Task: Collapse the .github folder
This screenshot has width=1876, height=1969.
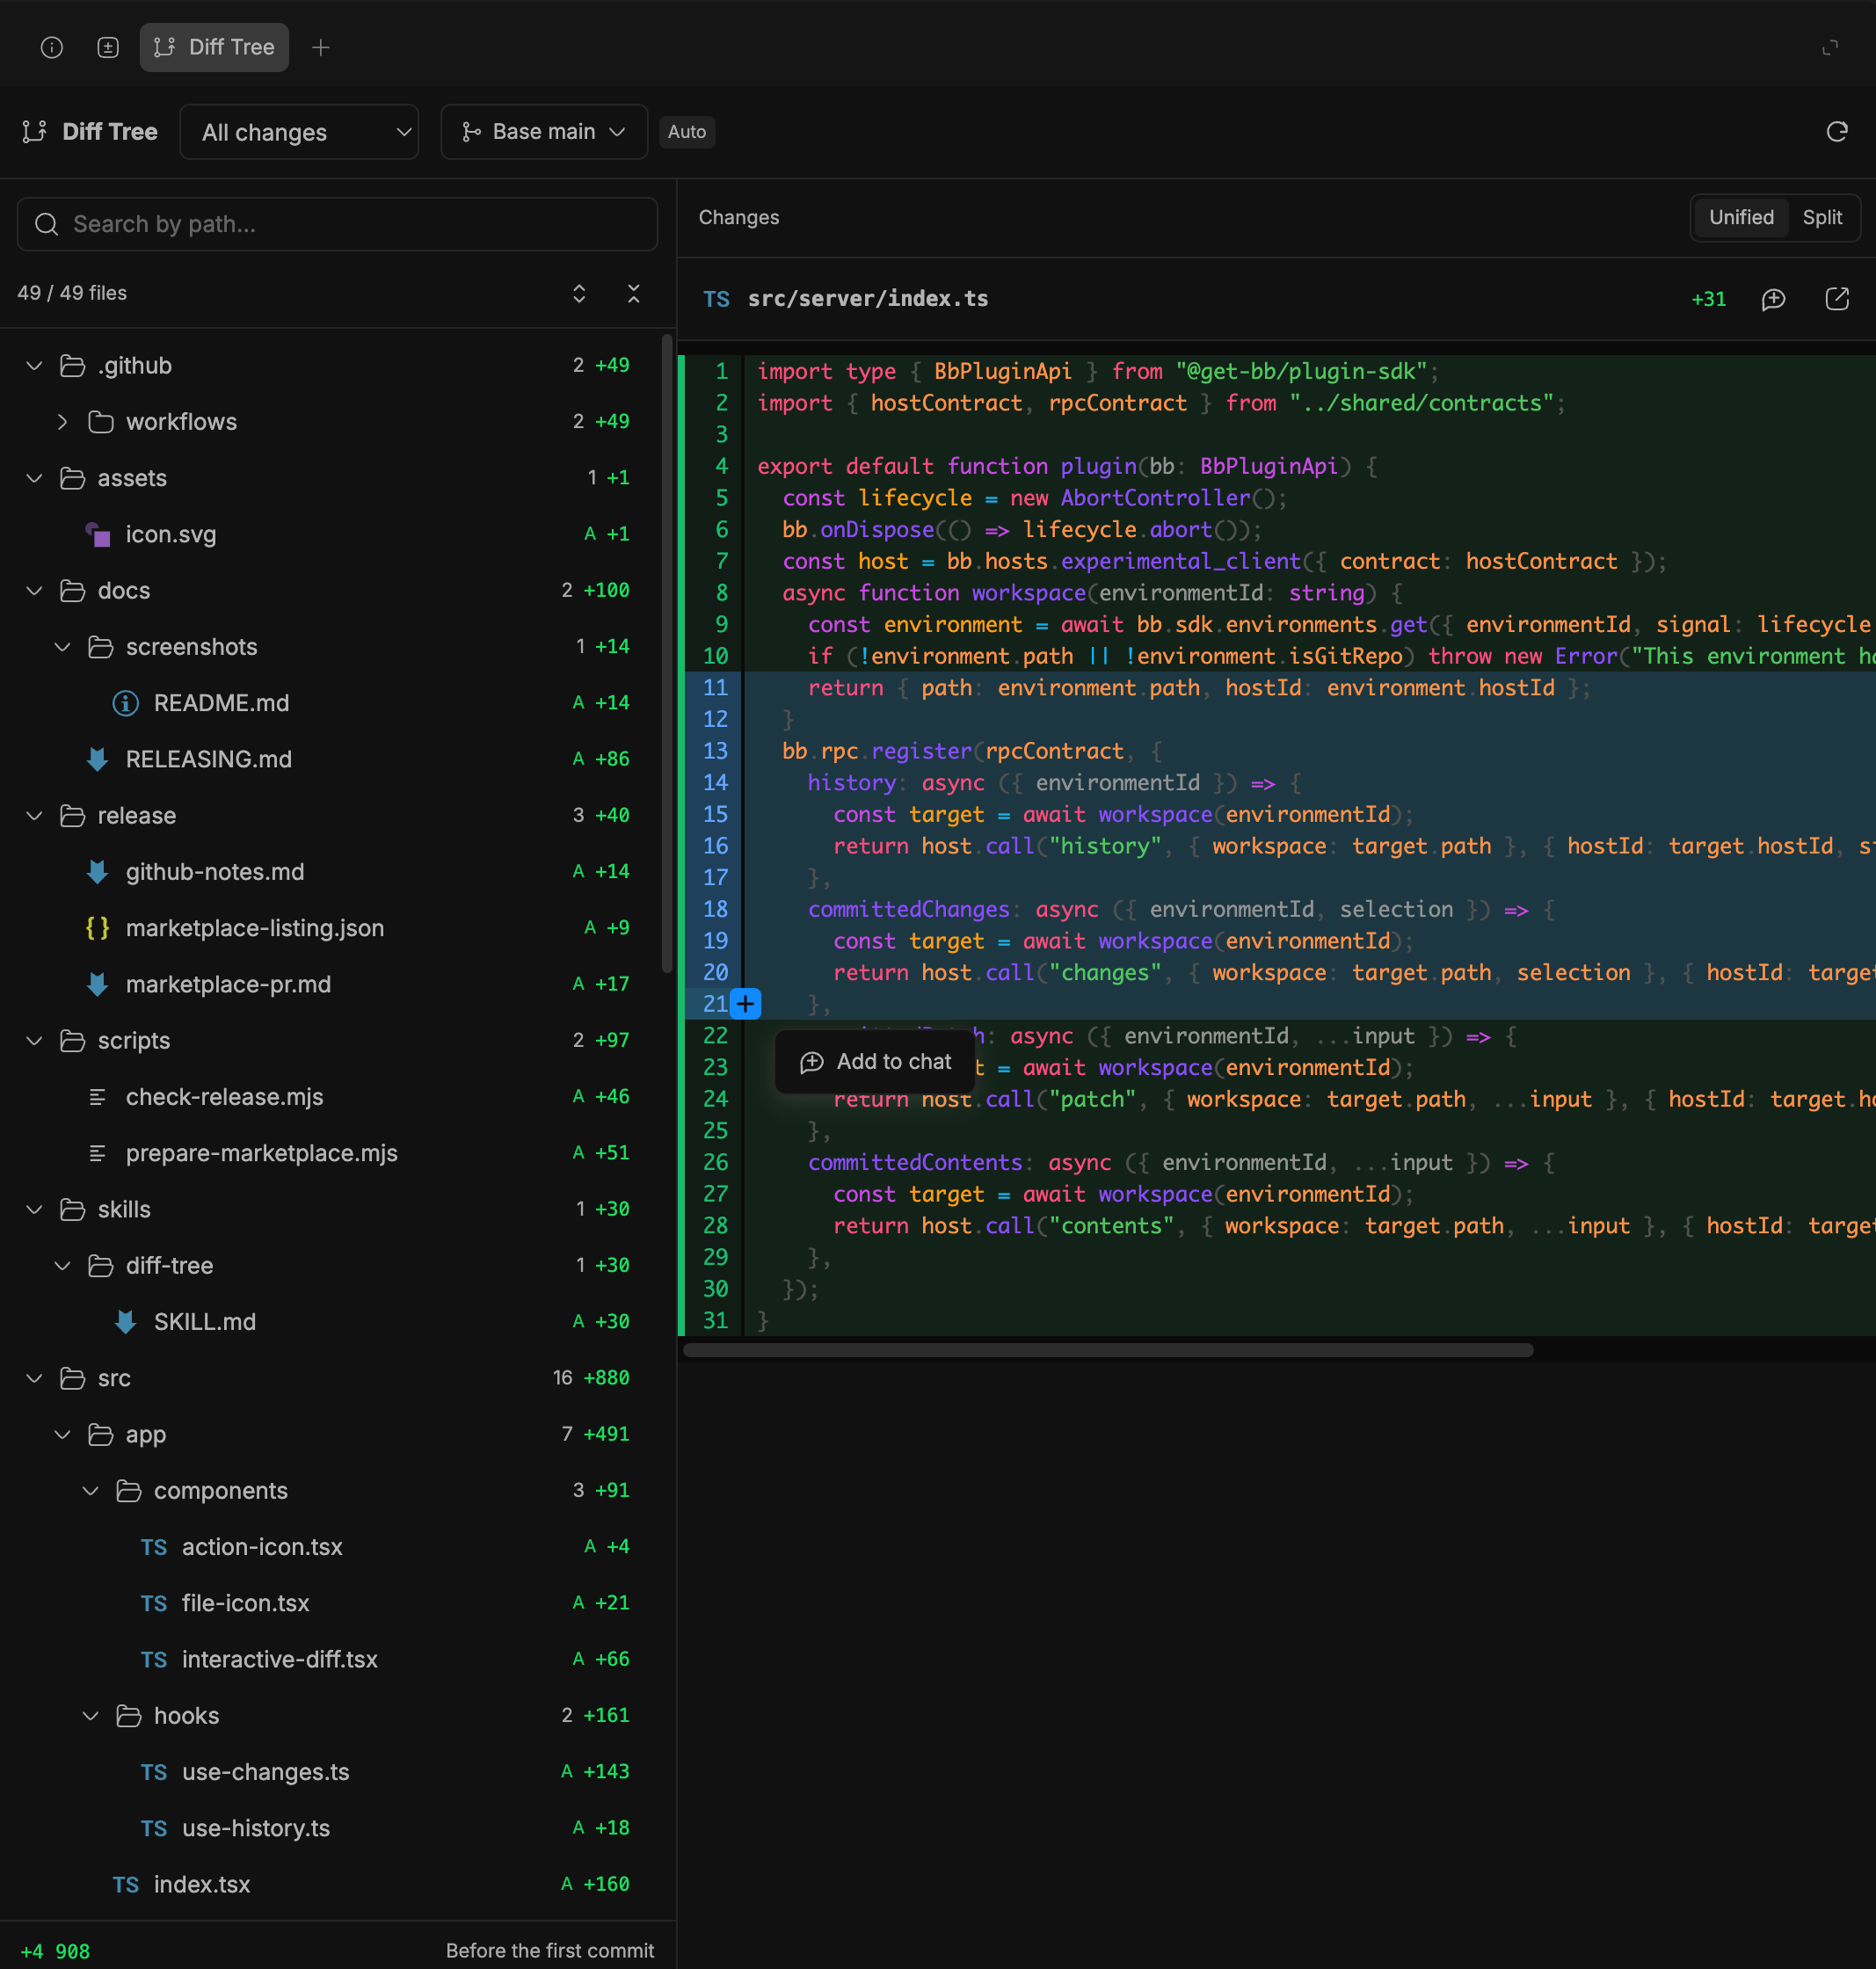Action: (34, 366)
